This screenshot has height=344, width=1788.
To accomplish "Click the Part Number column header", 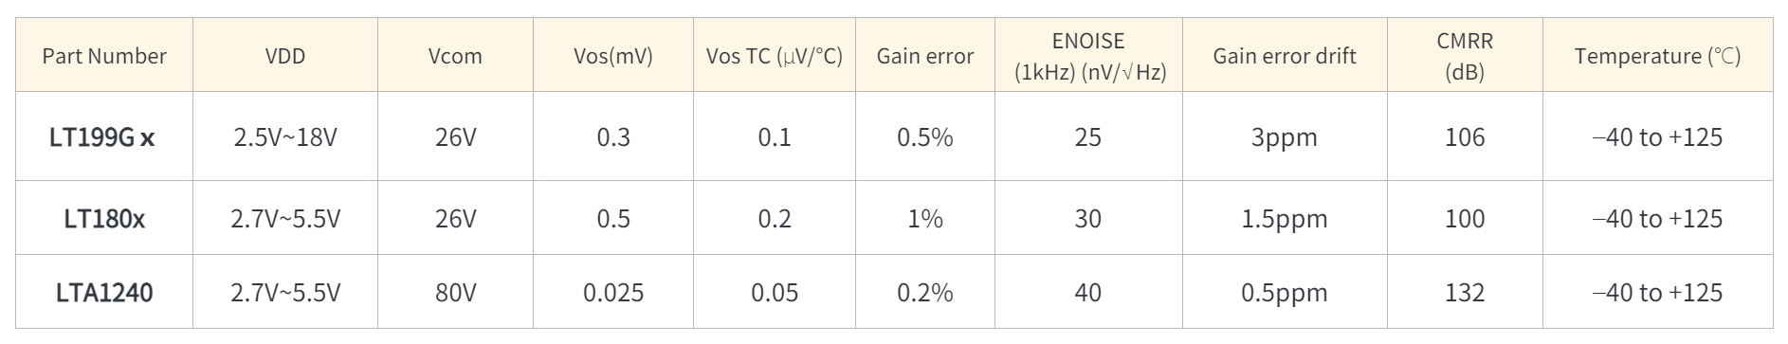I will coord(104,56).
